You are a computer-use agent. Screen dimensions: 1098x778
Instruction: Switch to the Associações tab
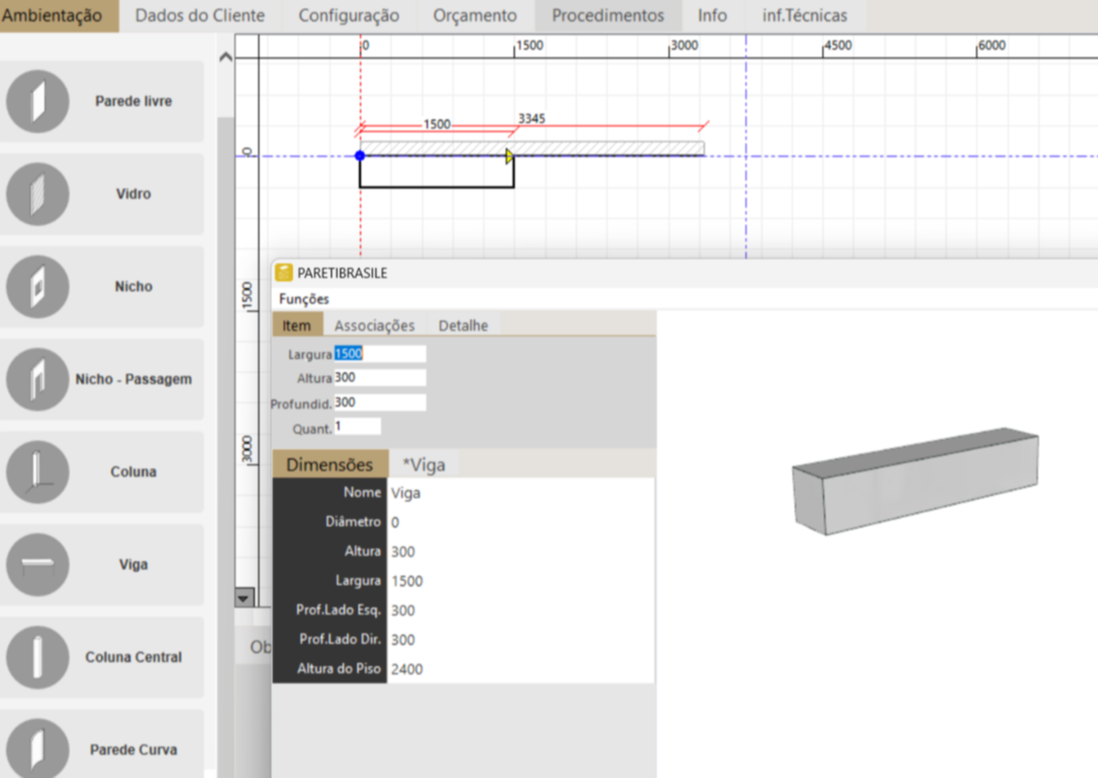(374, 325)
